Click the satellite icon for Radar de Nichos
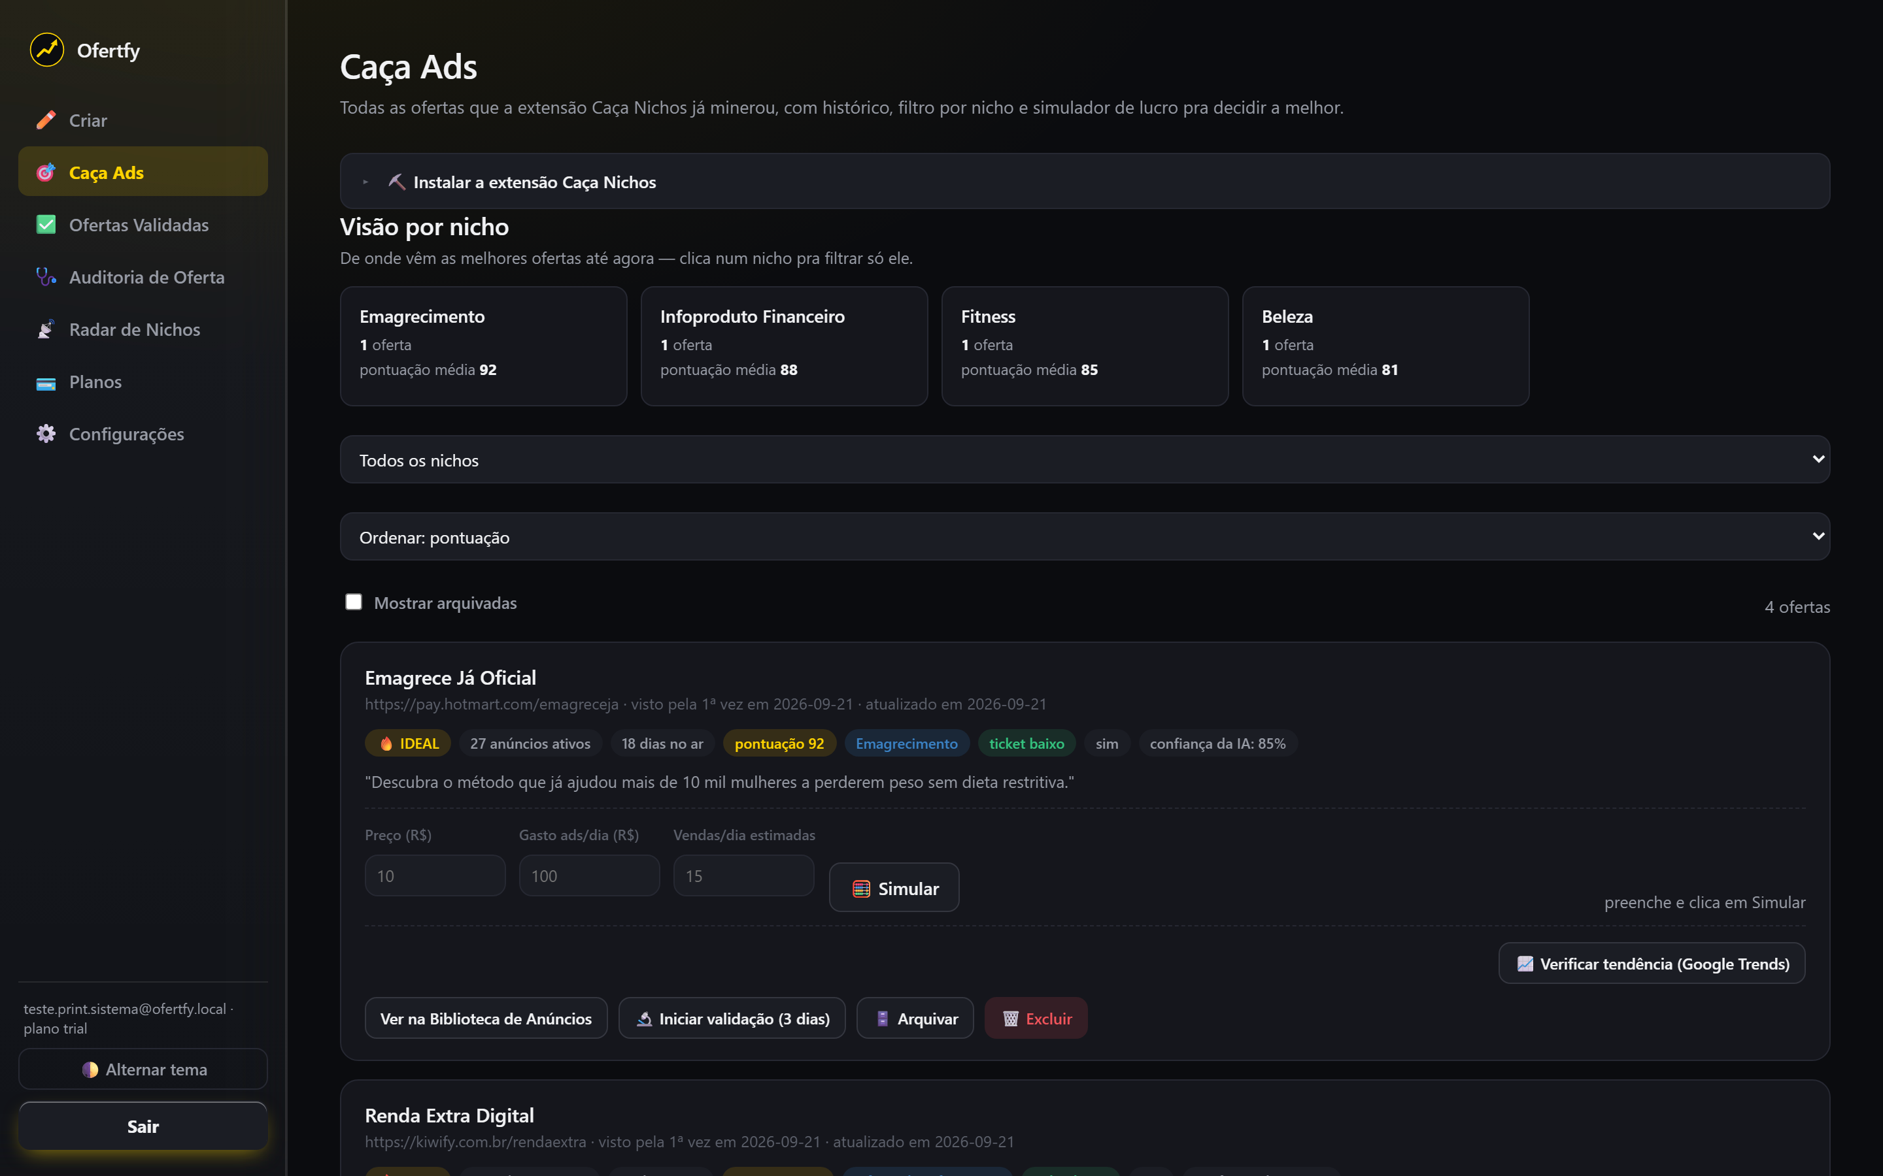Viewport: 1883px width, 1176px height. click(46, 328)
